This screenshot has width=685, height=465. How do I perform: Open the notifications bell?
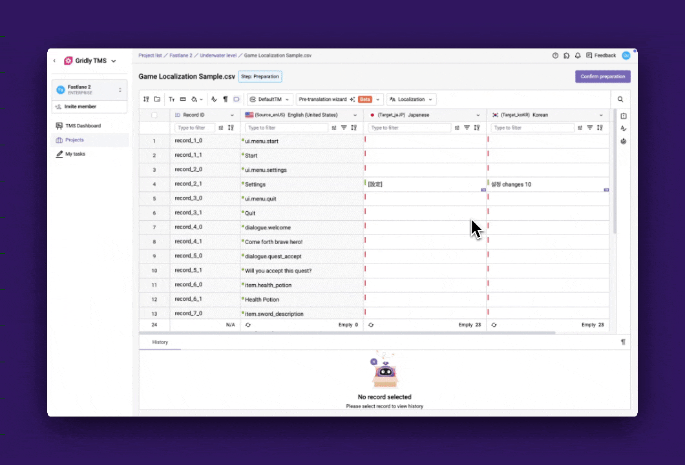[x=578, y=56]
